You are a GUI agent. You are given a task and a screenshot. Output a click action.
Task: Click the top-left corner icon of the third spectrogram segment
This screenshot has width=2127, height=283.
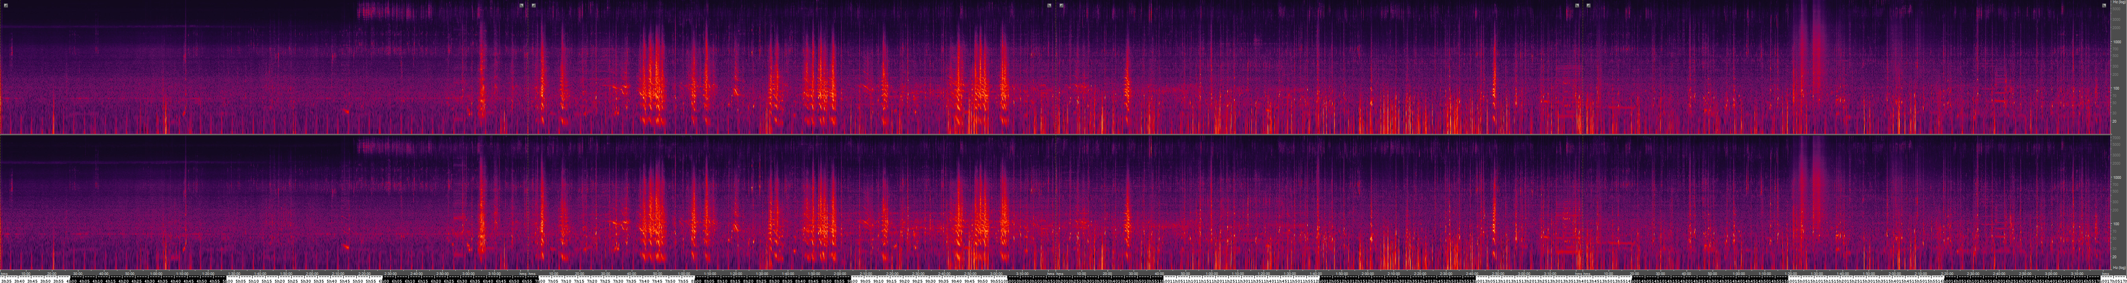click(1062, 5)
